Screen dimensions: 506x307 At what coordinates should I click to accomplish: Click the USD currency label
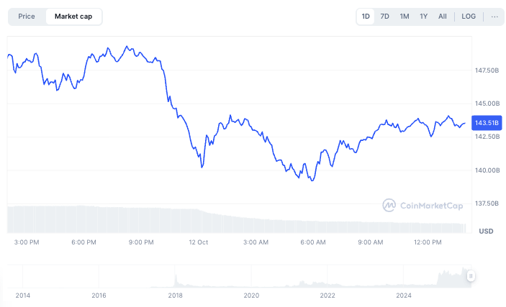coord(486,231)
